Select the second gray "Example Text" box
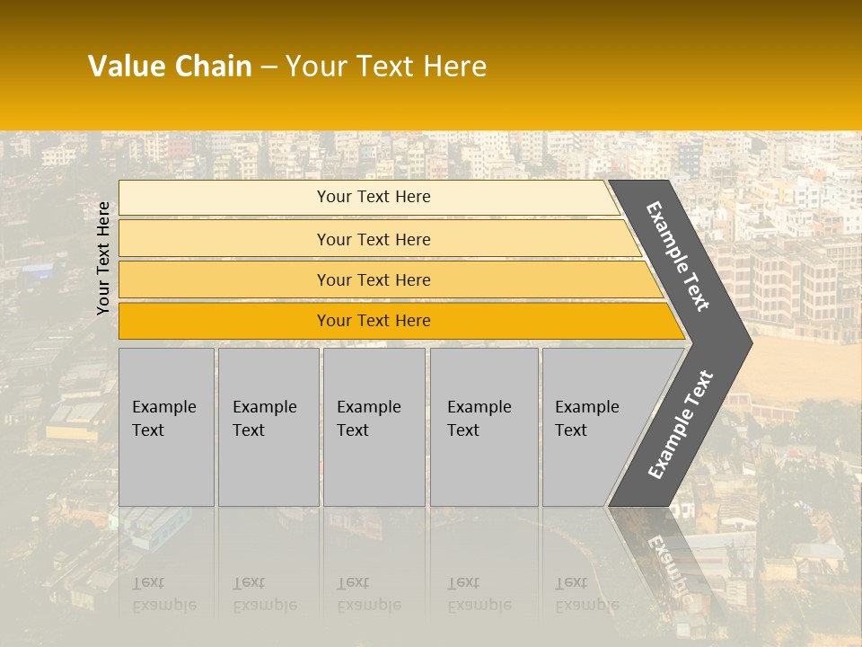 (268, 427)
